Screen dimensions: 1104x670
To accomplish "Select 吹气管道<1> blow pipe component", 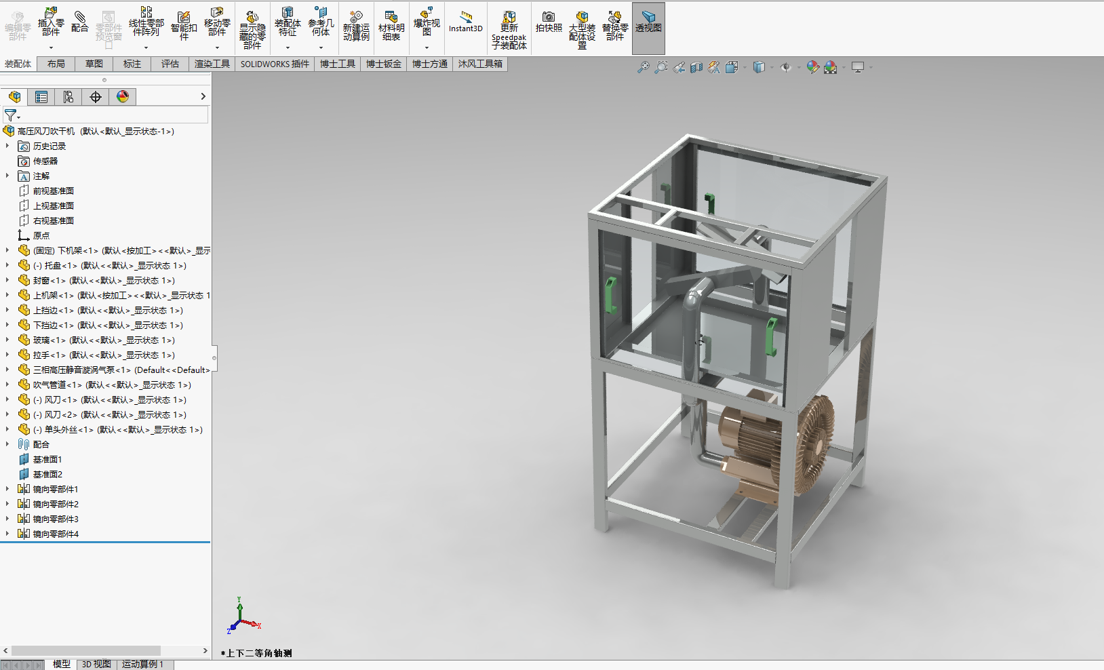I will [112, 385].
